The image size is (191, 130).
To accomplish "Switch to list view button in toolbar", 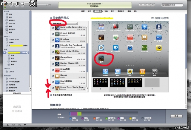I will click(141, 5).
